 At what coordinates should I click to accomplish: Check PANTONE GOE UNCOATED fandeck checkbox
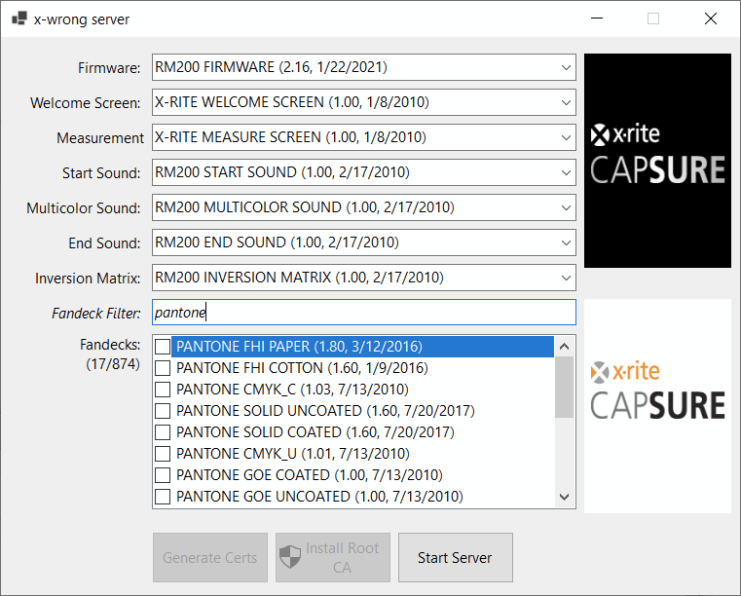(x=163, y=497)
